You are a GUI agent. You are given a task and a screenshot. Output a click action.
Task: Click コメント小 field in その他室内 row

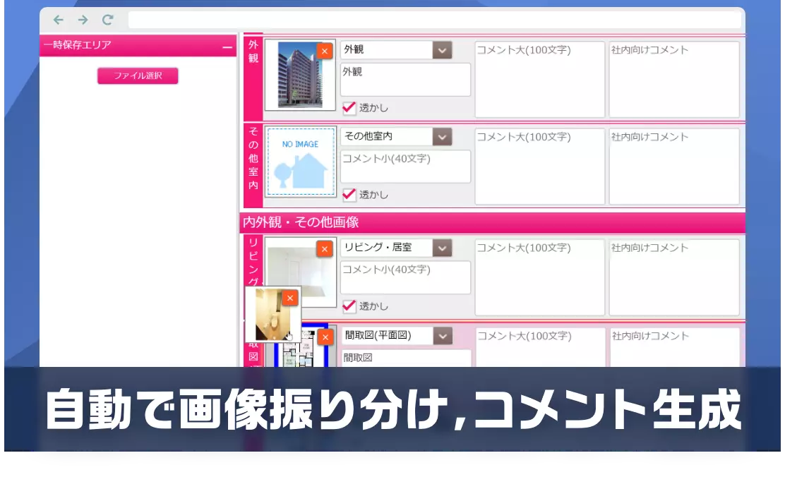tap(405, 167)
